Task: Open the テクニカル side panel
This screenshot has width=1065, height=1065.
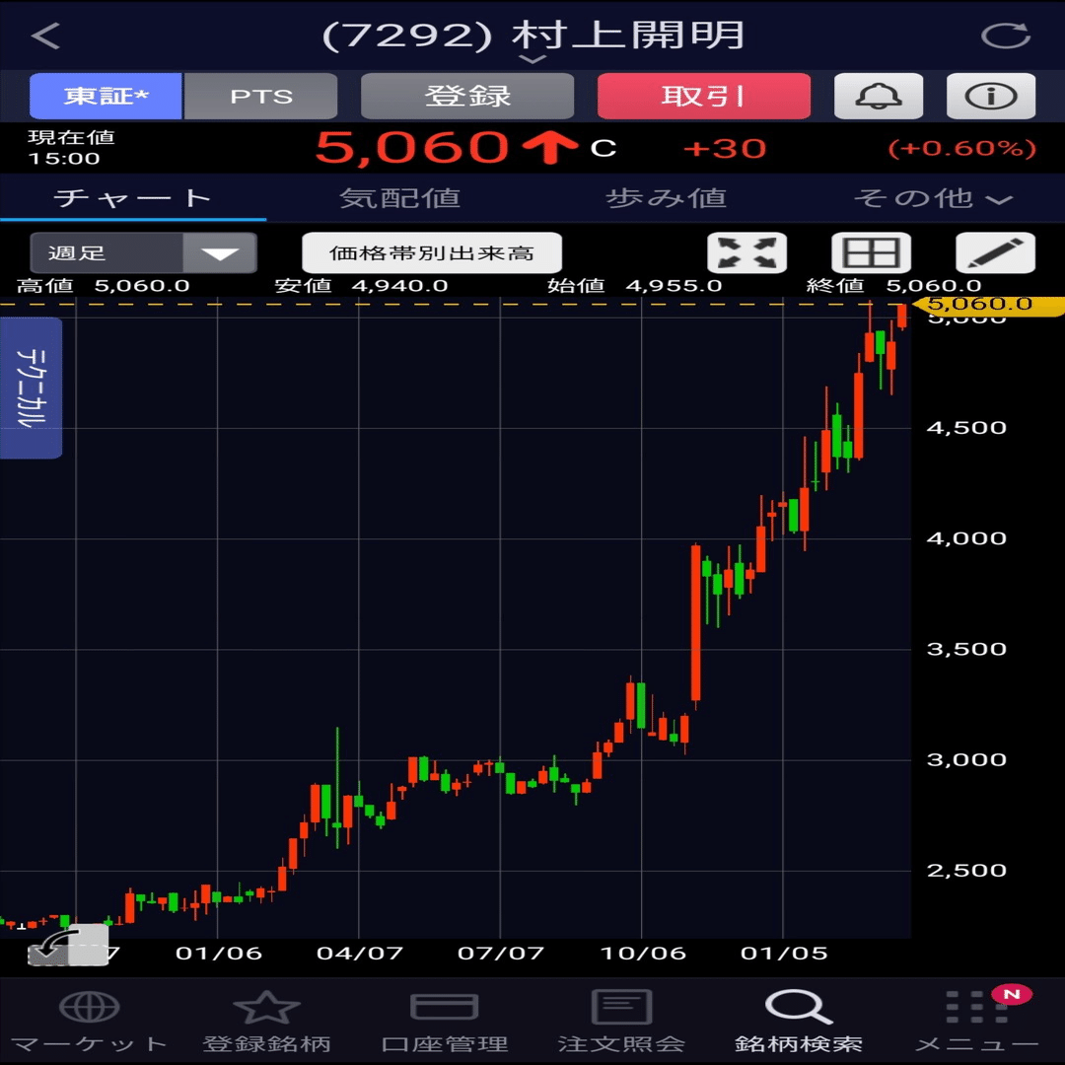Action: pos(31,388)
